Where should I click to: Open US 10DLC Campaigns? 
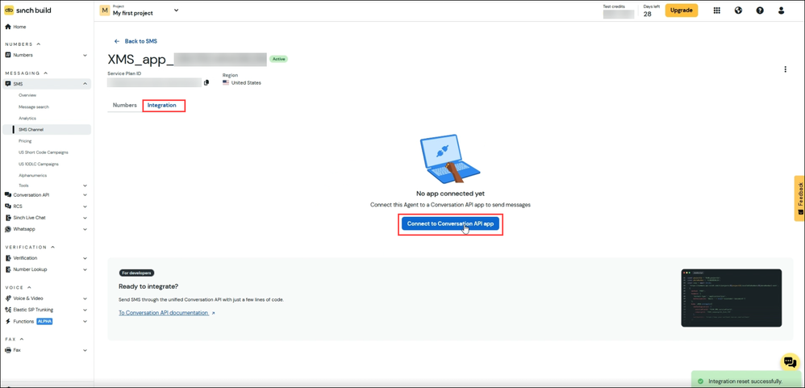(x=39, y=165)
